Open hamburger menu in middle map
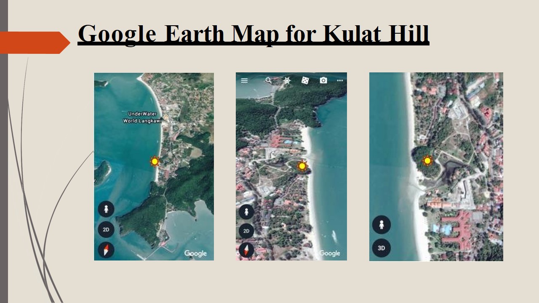 click(244, 80)
